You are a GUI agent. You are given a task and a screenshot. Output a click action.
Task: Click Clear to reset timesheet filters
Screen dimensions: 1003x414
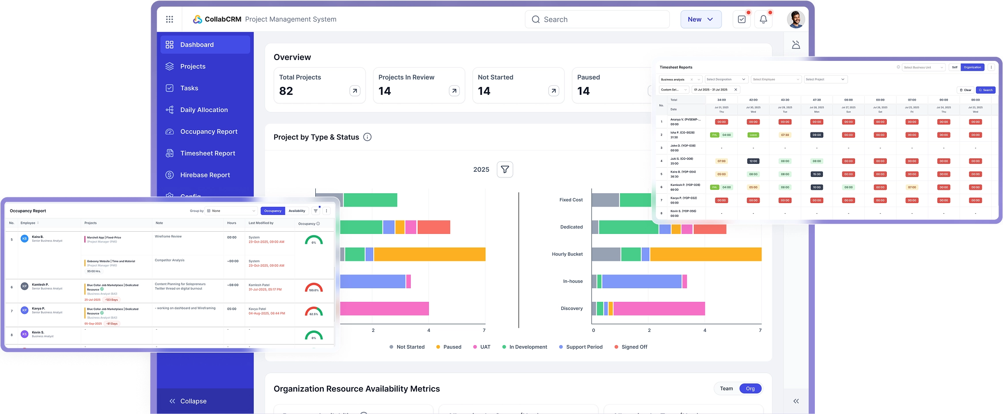point(965,90)
